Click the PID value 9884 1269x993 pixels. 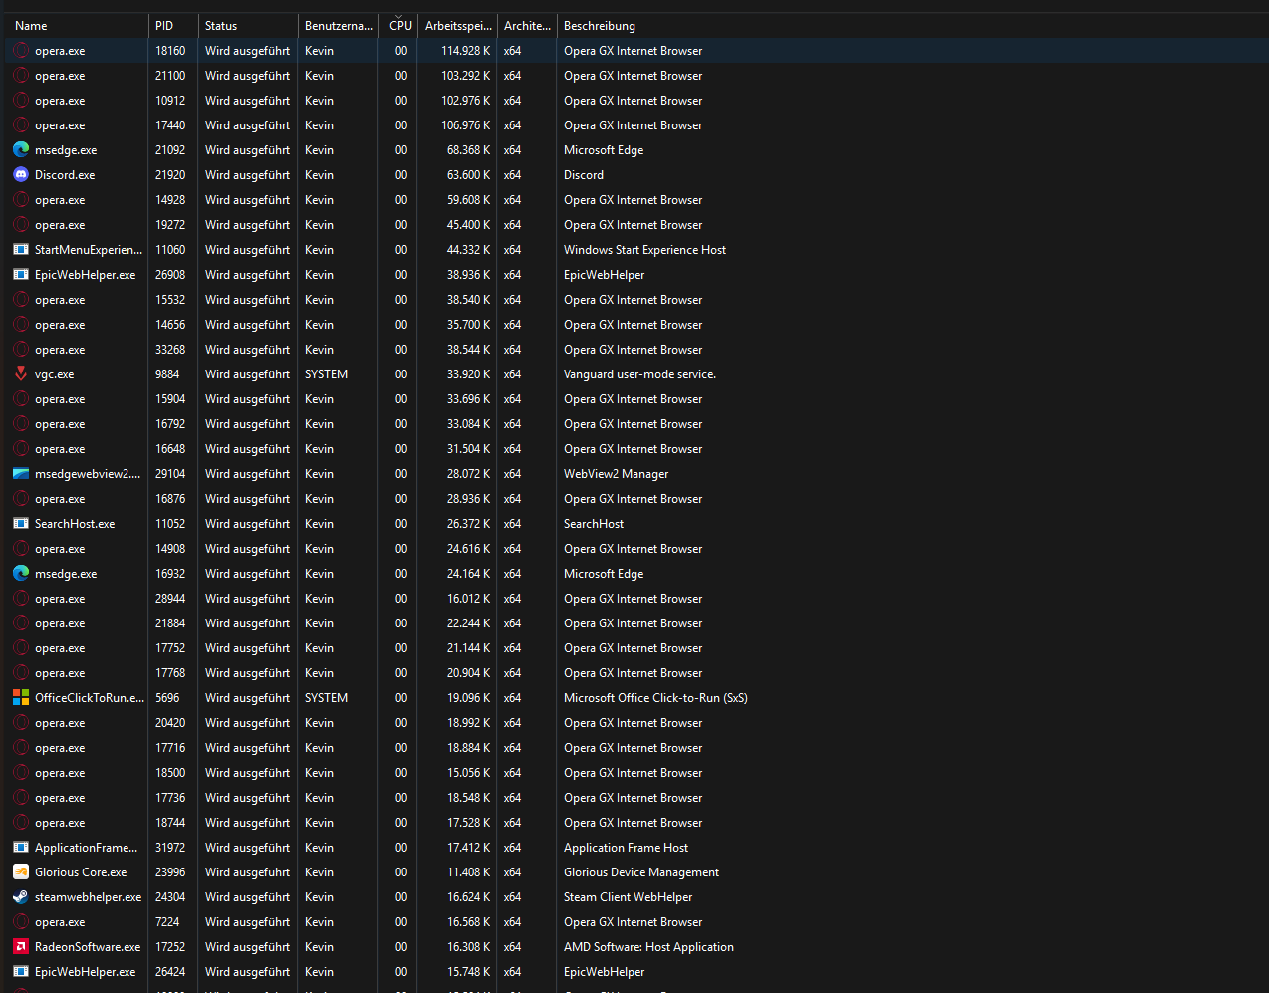(167, 374)
